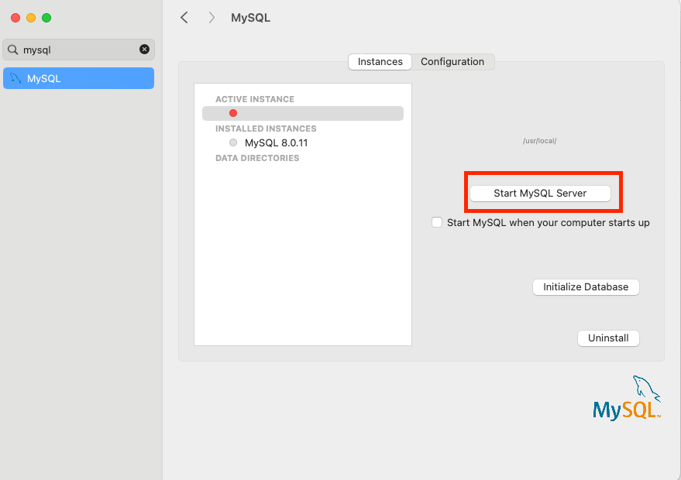Select MySQL in the sidebar
The width and height of the screenshot is (681, 480).
[x=78, y=78]
